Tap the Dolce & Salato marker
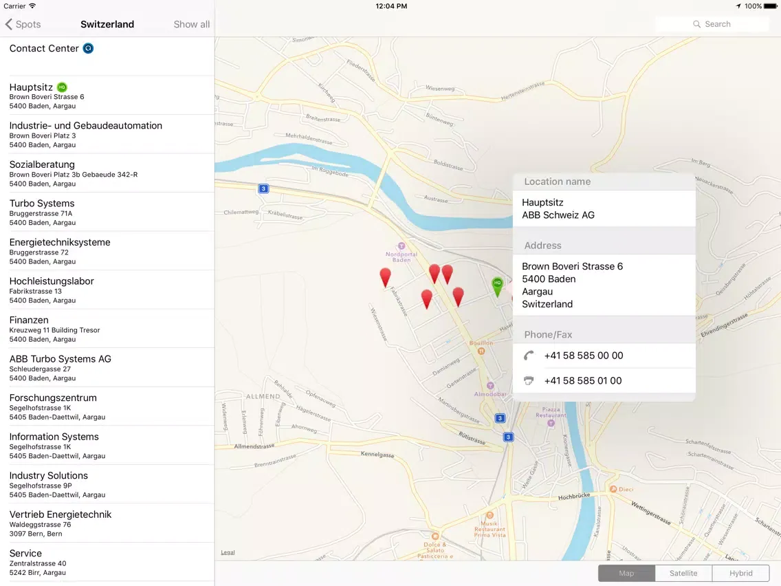The height and width of the screenshot is (586, 781). click(x=435, y=536)
